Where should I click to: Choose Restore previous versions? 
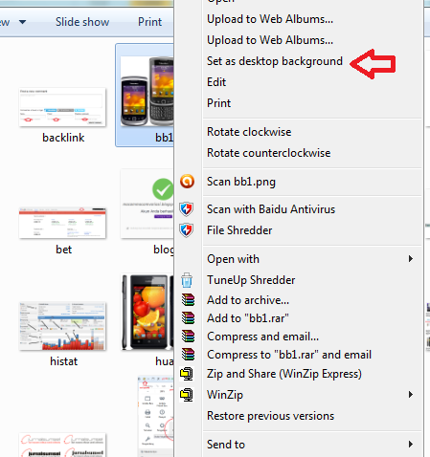pos(270,416)
